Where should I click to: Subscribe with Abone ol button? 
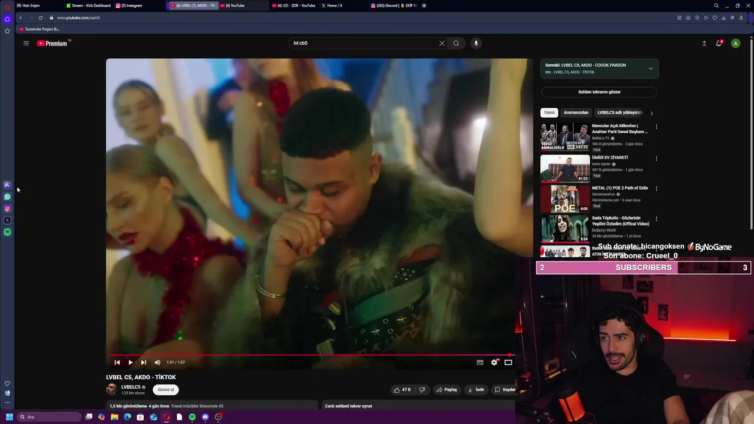166,389
